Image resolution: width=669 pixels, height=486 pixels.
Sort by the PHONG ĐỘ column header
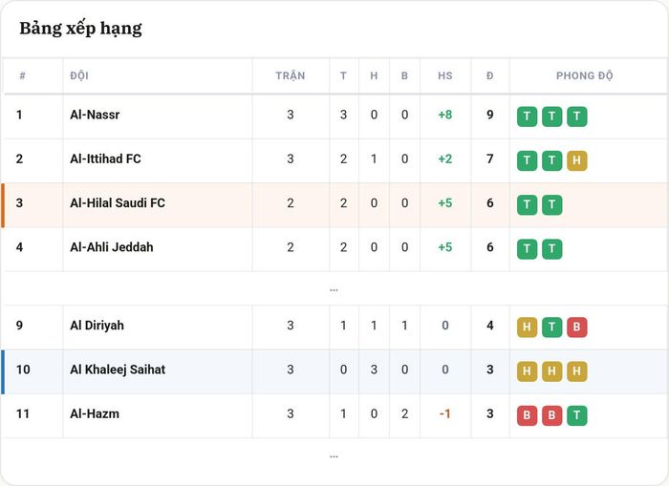[585, 75]
